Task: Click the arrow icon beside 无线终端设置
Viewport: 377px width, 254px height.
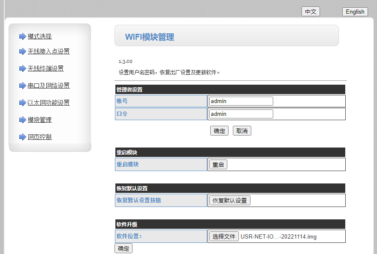Action: pyautogui.click(x=23, y=69)
